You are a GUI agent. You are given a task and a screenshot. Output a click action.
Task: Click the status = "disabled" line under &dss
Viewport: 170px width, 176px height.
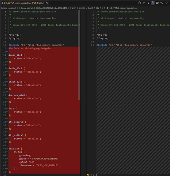tap(27, 112)
